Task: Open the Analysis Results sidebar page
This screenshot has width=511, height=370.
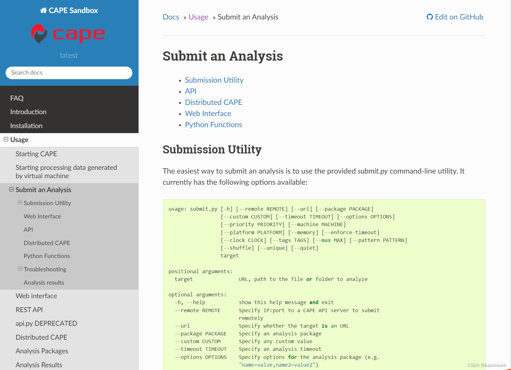Action: 39,365
